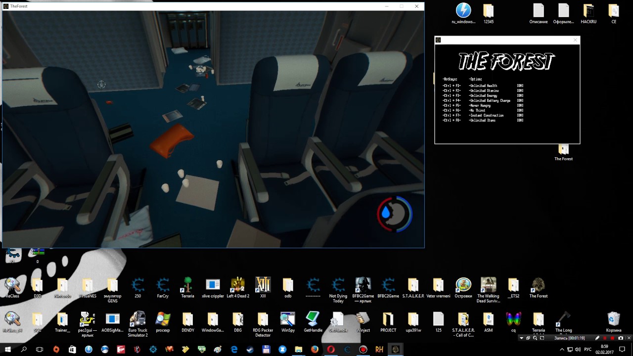
Task: Select the Островки game shortcut
Action: pyautogui.click(x=463, y=288)
